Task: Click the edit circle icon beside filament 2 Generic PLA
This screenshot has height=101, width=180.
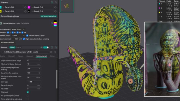Action: point(55,7)
